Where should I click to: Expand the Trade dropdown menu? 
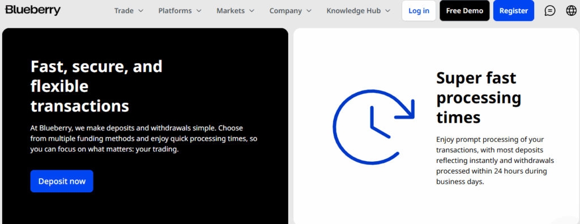(x=129, y=11)
